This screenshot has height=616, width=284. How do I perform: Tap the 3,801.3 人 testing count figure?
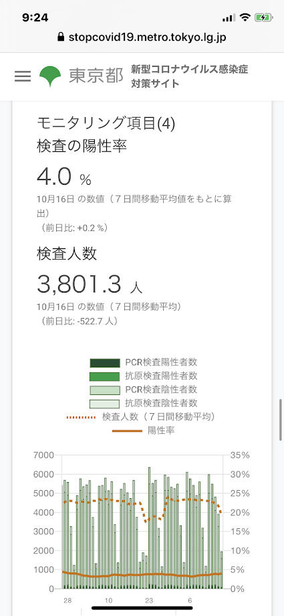point(90,285)
